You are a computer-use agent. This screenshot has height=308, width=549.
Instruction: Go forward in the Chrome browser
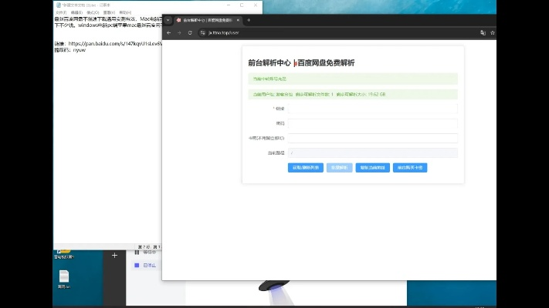(x=179, y=33)
